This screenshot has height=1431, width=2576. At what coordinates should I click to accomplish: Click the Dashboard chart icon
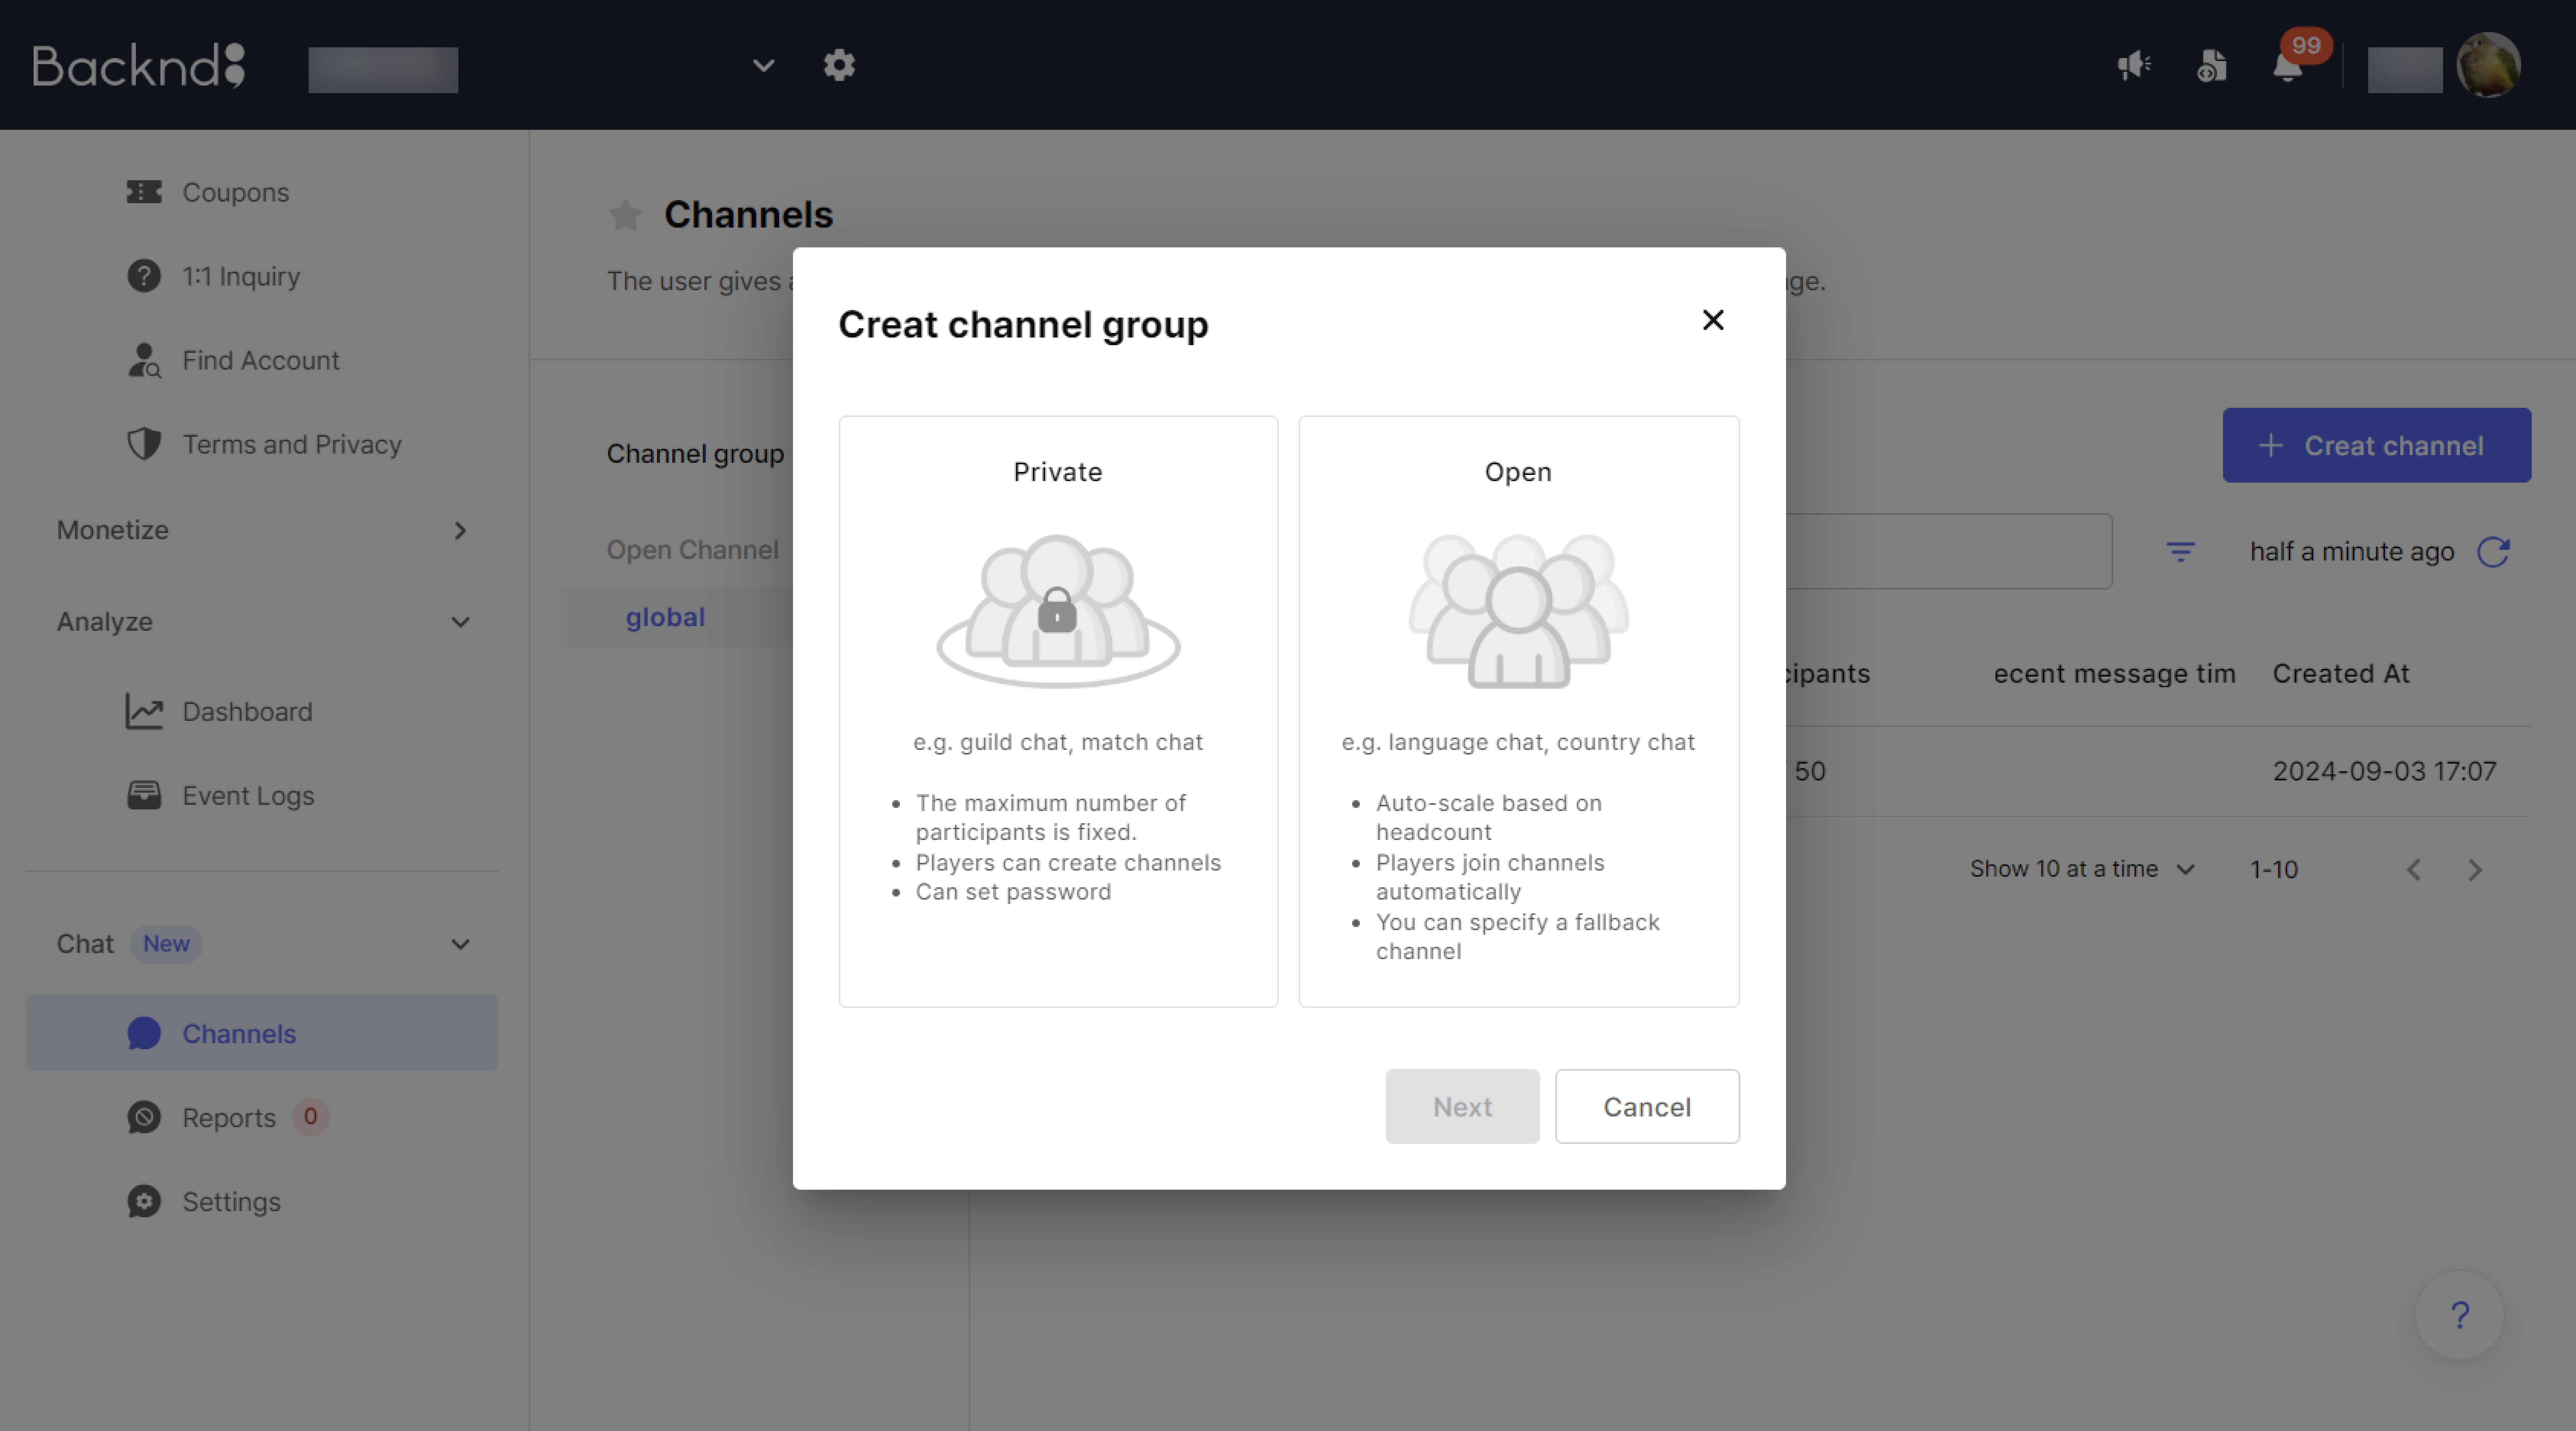tap(144, 712)
